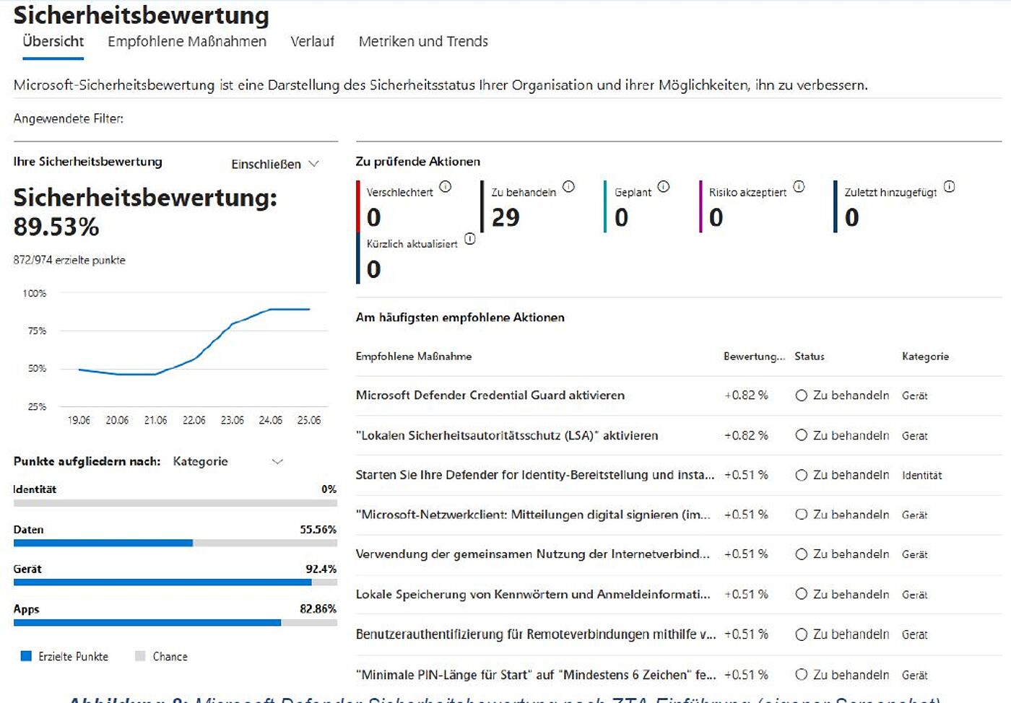Select status circle for LSA aktivieren row
Viewport: 1011px width, 703px height.
coord(801,435)
